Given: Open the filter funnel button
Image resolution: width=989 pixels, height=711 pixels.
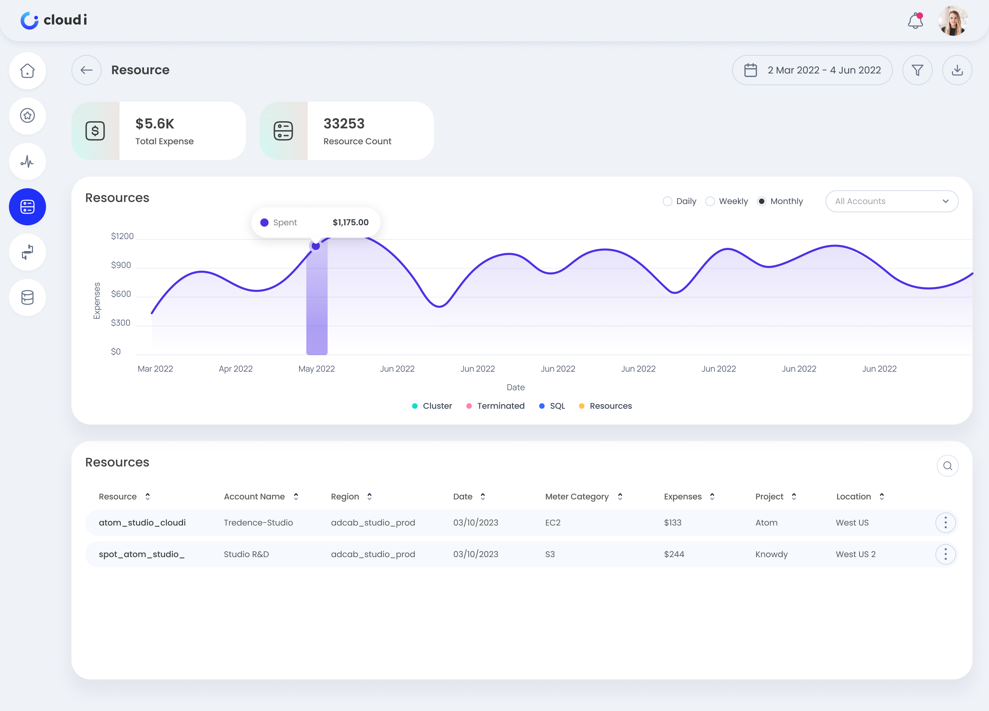Looking at the screenshot, I should click(918, 70).
